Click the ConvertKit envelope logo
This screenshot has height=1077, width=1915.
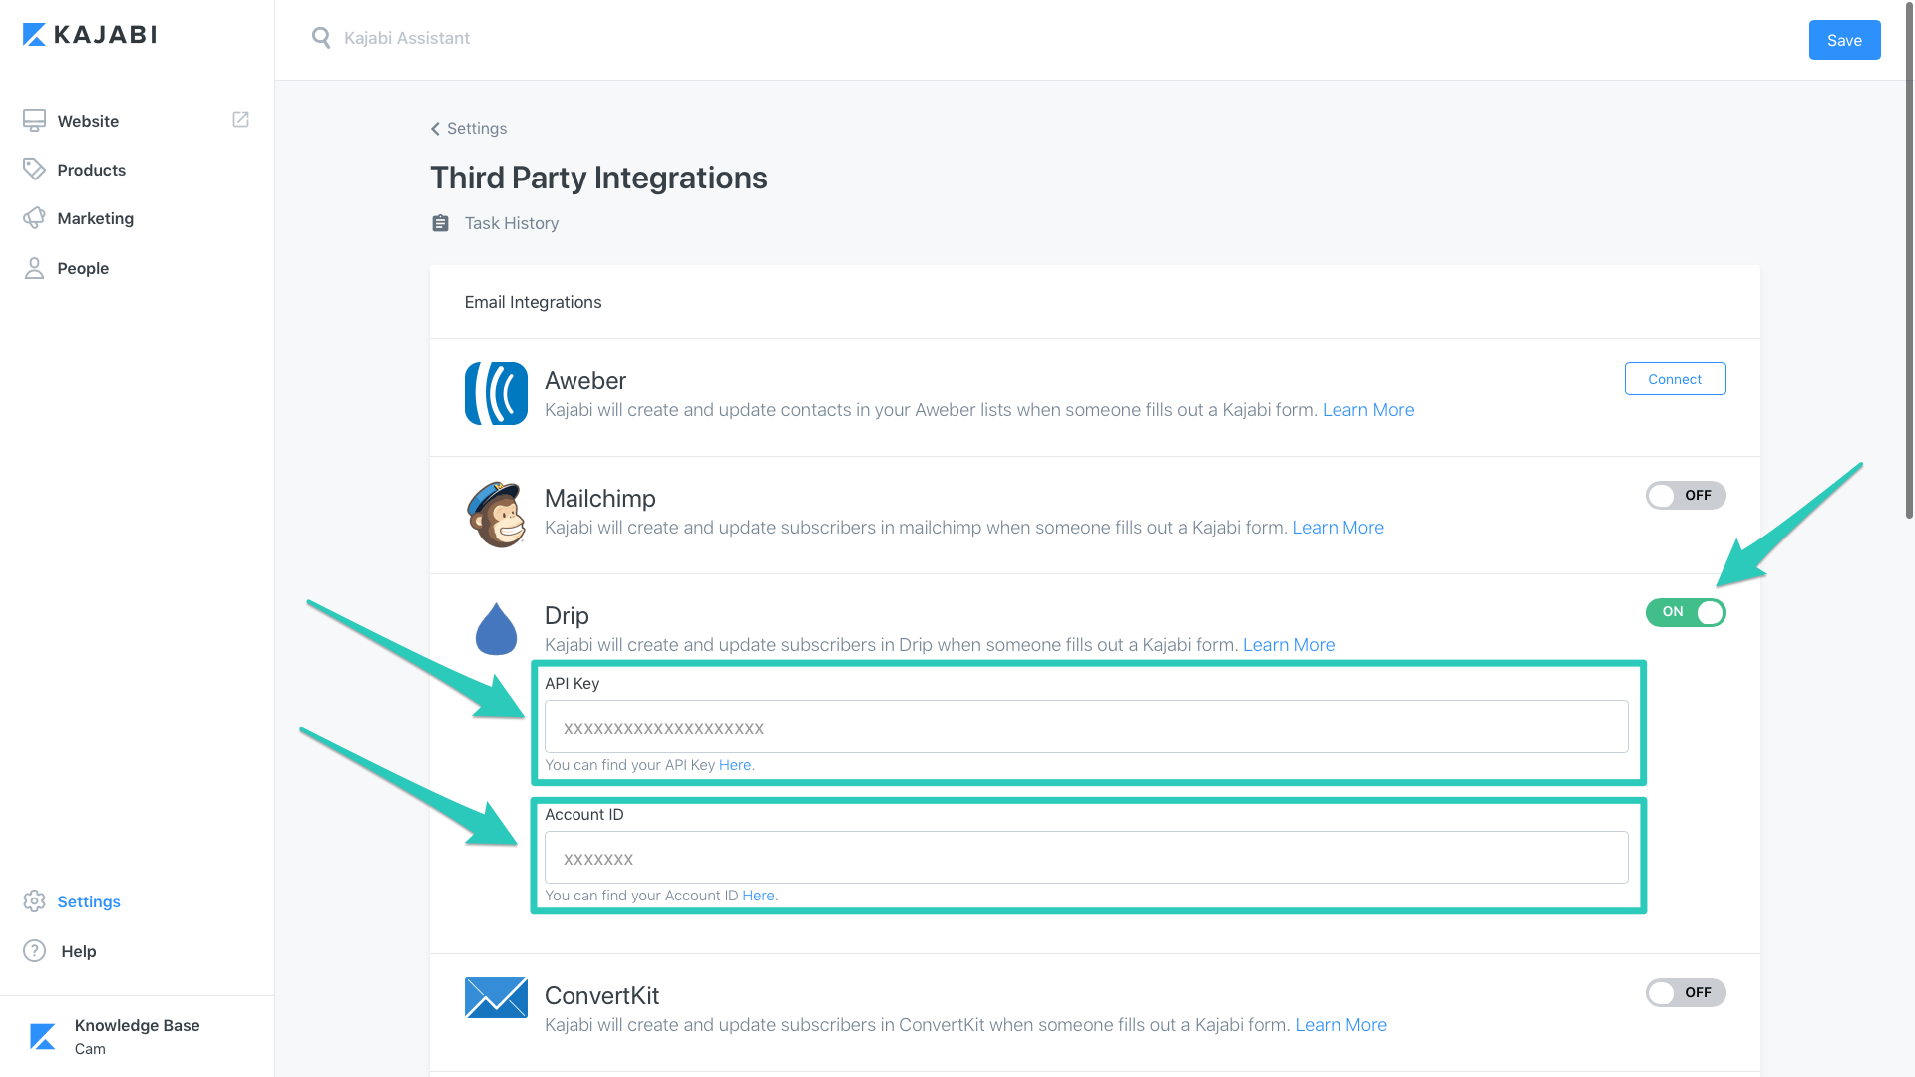coord(496,997)
